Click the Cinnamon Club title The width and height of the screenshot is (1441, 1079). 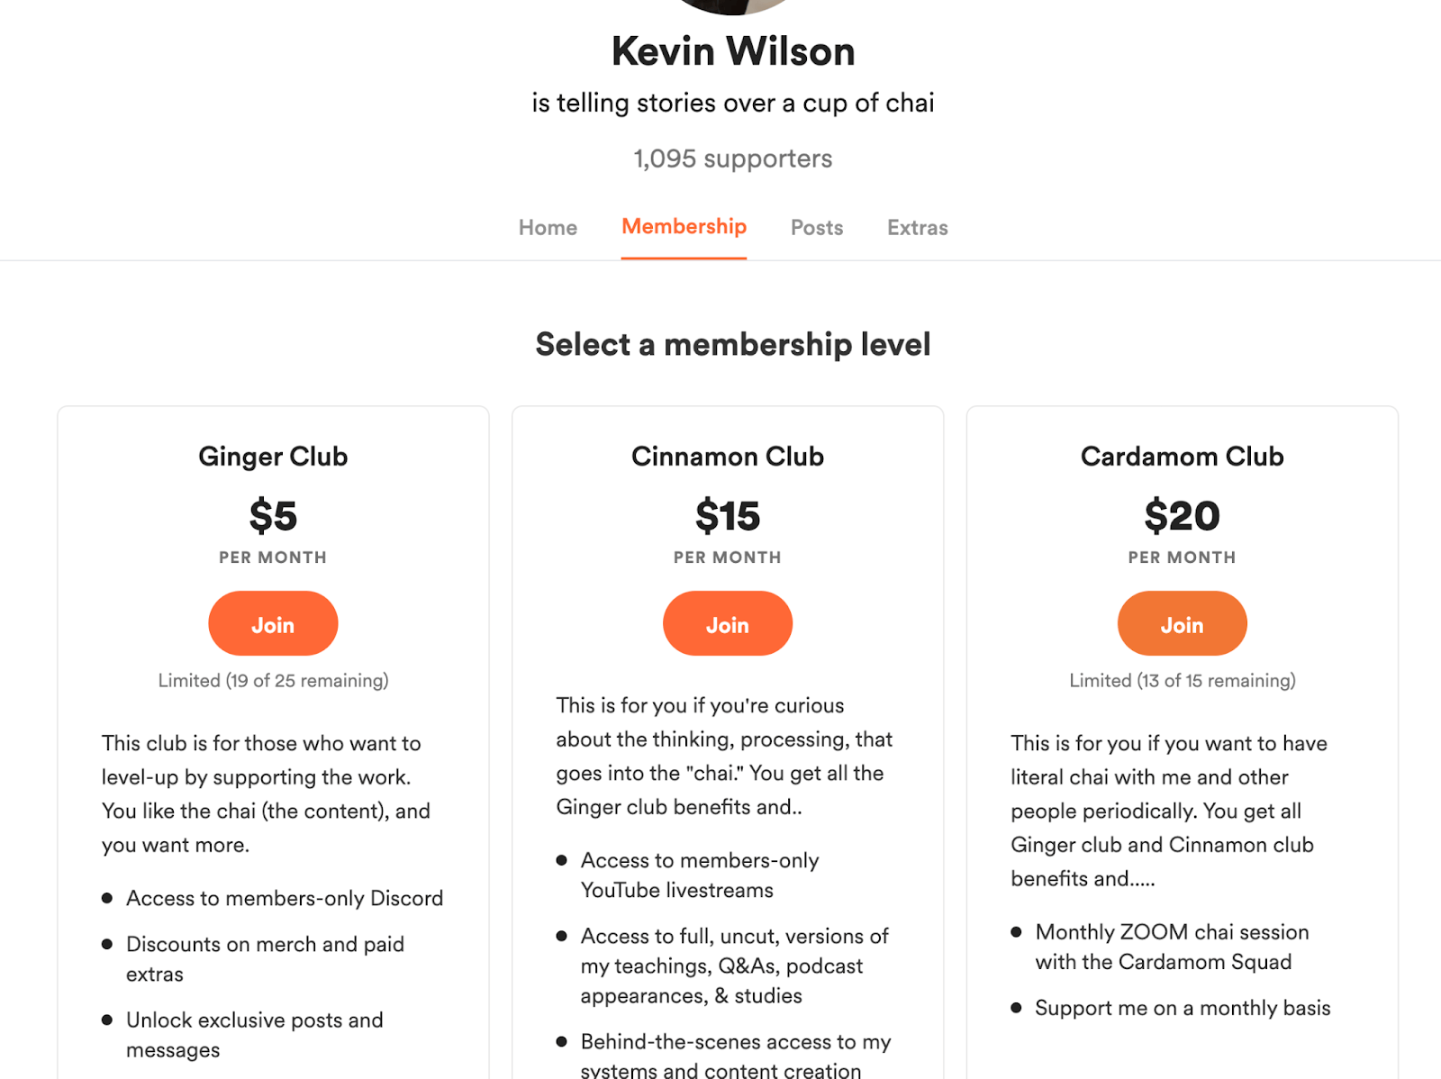point(727,457)
